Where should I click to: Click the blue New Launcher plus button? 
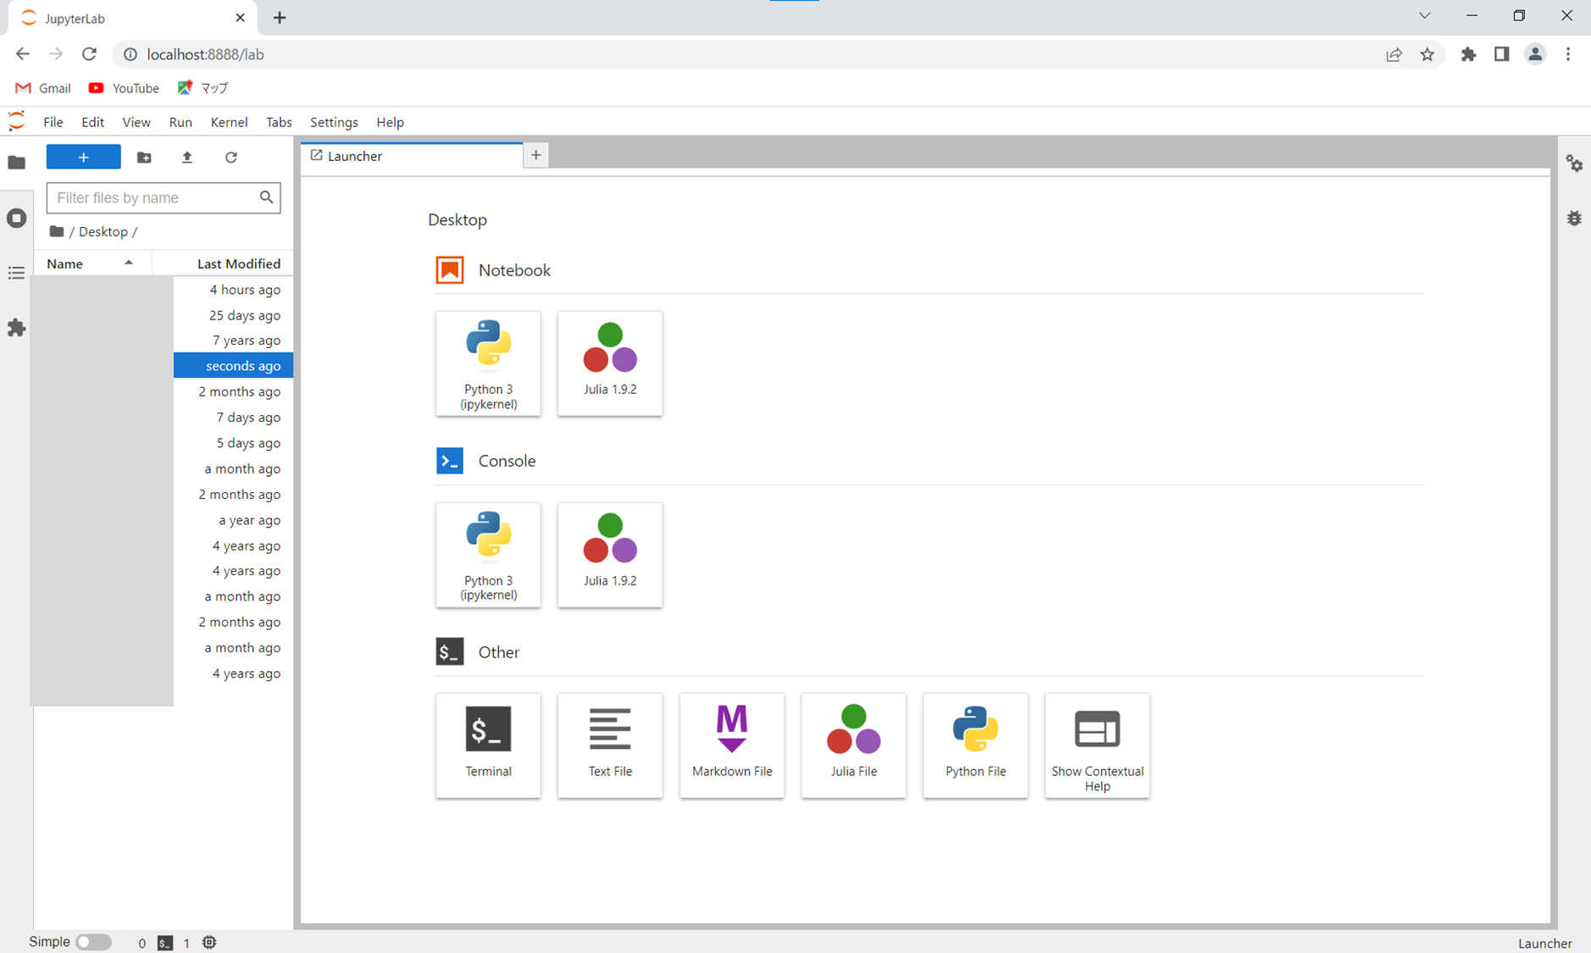pyautogui.click(x=83, y=157)
